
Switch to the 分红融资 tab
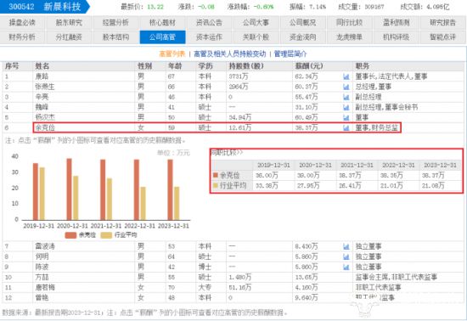click(69, 37)
